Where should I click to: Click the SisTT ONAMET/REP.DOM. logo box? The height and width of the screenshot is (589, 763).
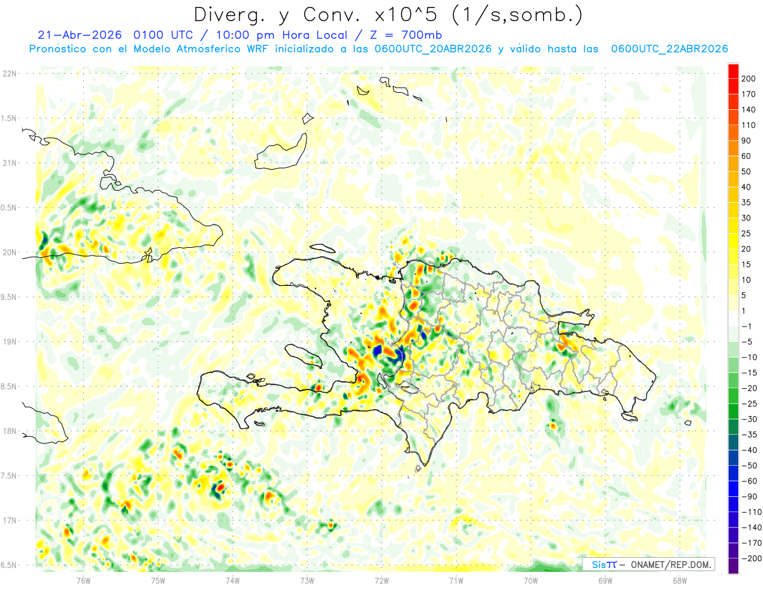(649, 564)
